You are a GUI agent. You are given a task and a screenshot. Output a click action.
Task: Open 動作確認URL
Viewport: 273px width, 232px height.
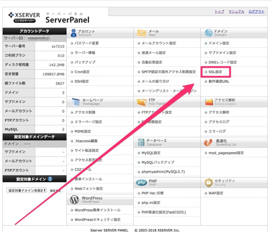pos(219,81)
